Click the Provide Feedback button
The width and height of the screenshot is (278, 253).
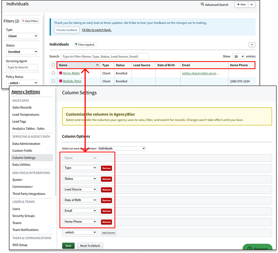click(x=67, y=30)
